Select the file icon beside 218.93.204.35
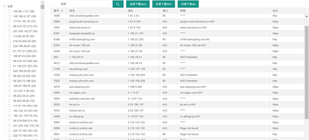This screenshot has width=309, height=140. pyautogui.click(x=10, y=41)
